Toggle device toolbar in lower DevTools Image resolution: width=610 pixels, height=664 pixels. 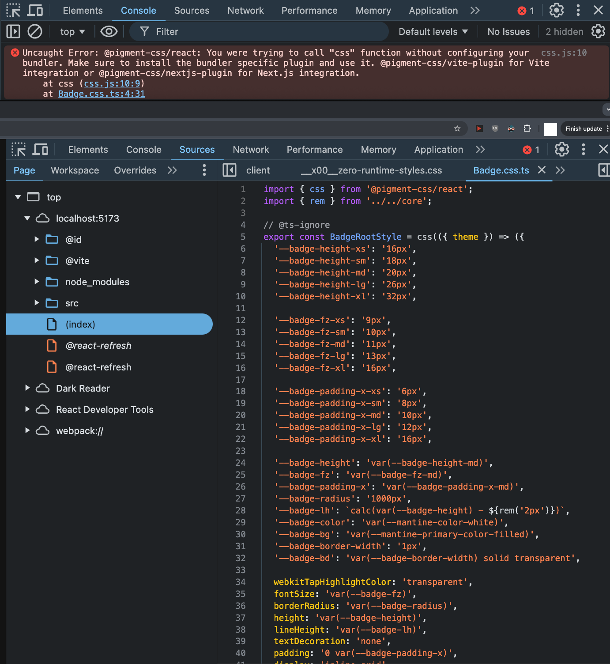click(x=41, y=149)
